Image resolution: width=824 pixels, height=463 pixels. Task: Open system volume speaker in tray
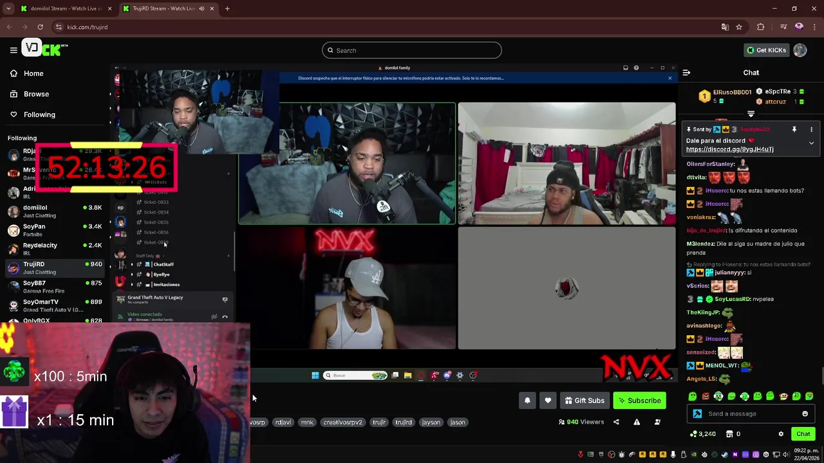pos(786,455)
